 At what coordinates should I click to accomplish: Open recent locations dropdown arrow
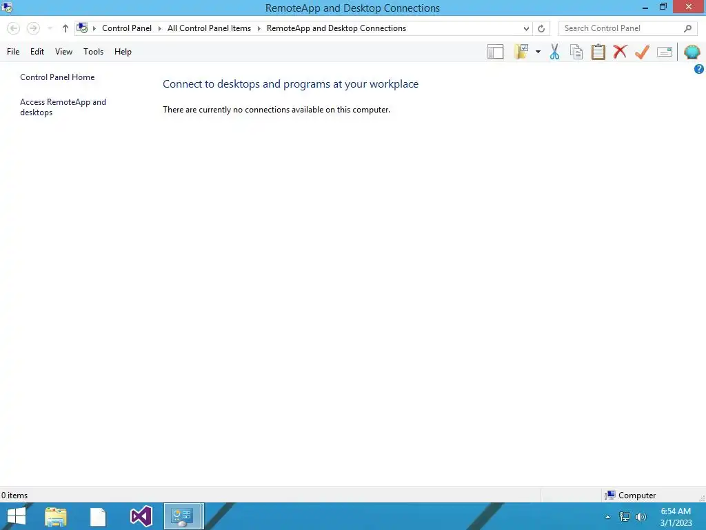[50, 28]
